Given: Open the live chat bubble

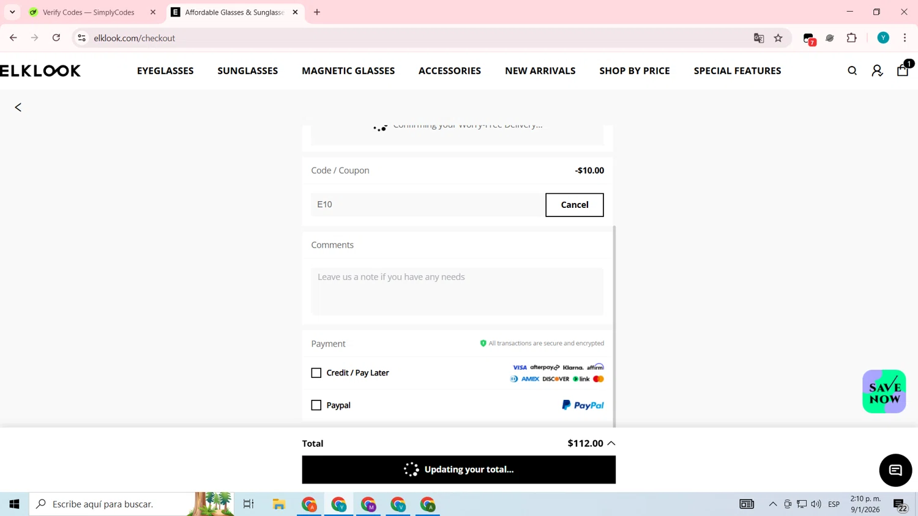Looking at the screenshot, I should (895, 470).
